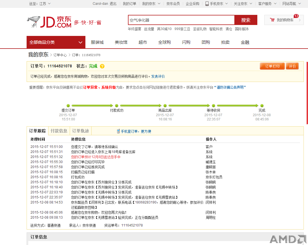This screenshot has height=245, width=308.
Task: Click the 承运人: 京东快递 text
Action: (83, 225)
